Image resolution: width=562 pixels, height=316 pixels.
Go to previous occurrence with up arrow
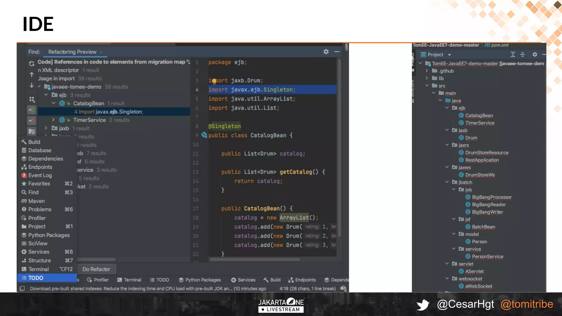click(x=32, y=75)
